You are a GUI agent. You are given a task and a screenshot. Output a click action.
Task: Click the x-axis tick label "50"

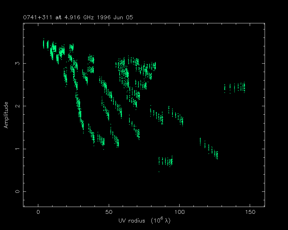tap(109, 212)
